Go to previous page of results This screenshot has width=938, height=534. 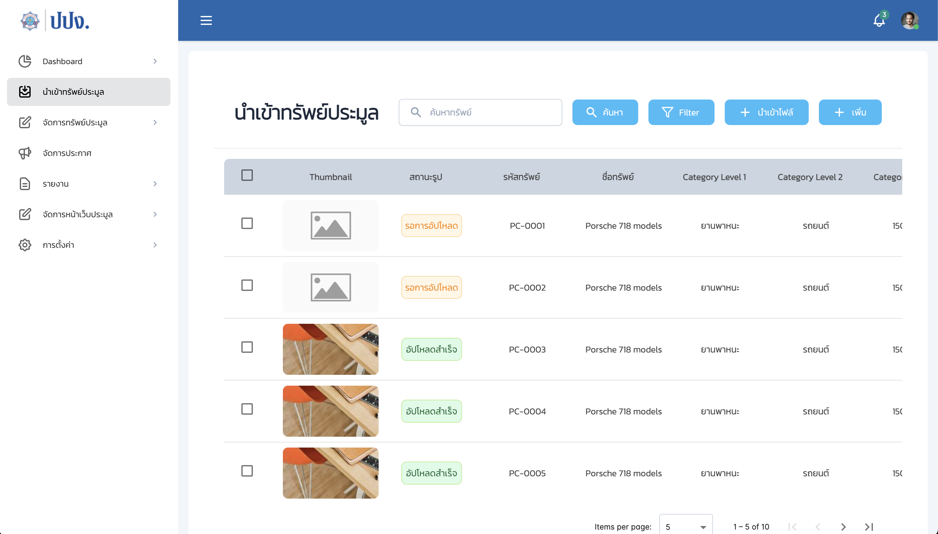click(818, 527)
